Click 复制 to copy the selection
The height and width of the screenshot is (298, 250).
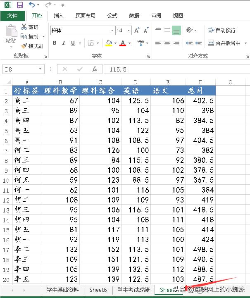click(x=30, y=36)
